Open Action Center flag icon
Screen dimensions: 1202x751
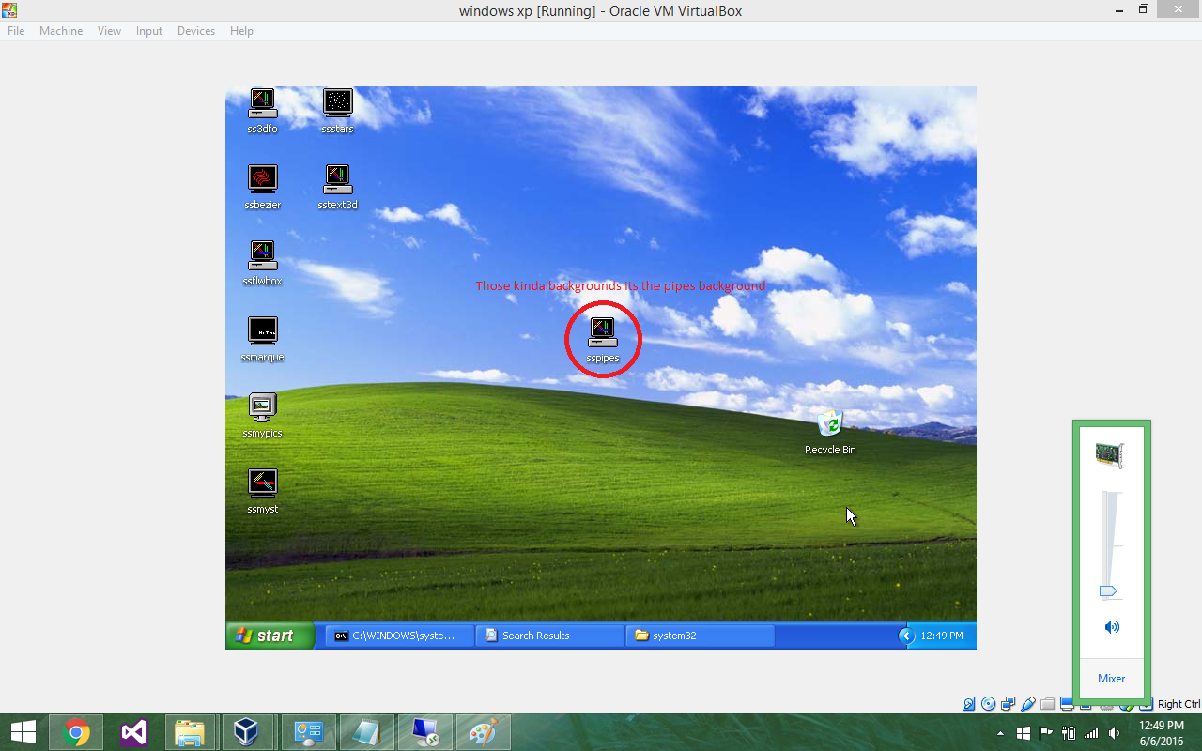coord(1045,733)
